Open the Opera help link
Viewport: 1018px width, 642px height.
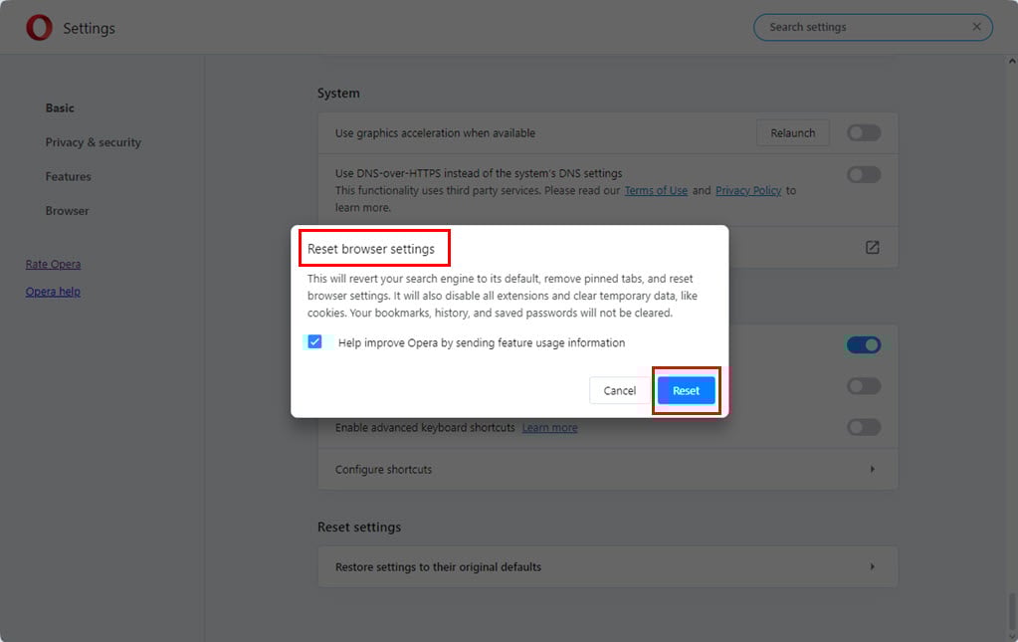click(53, 292)
